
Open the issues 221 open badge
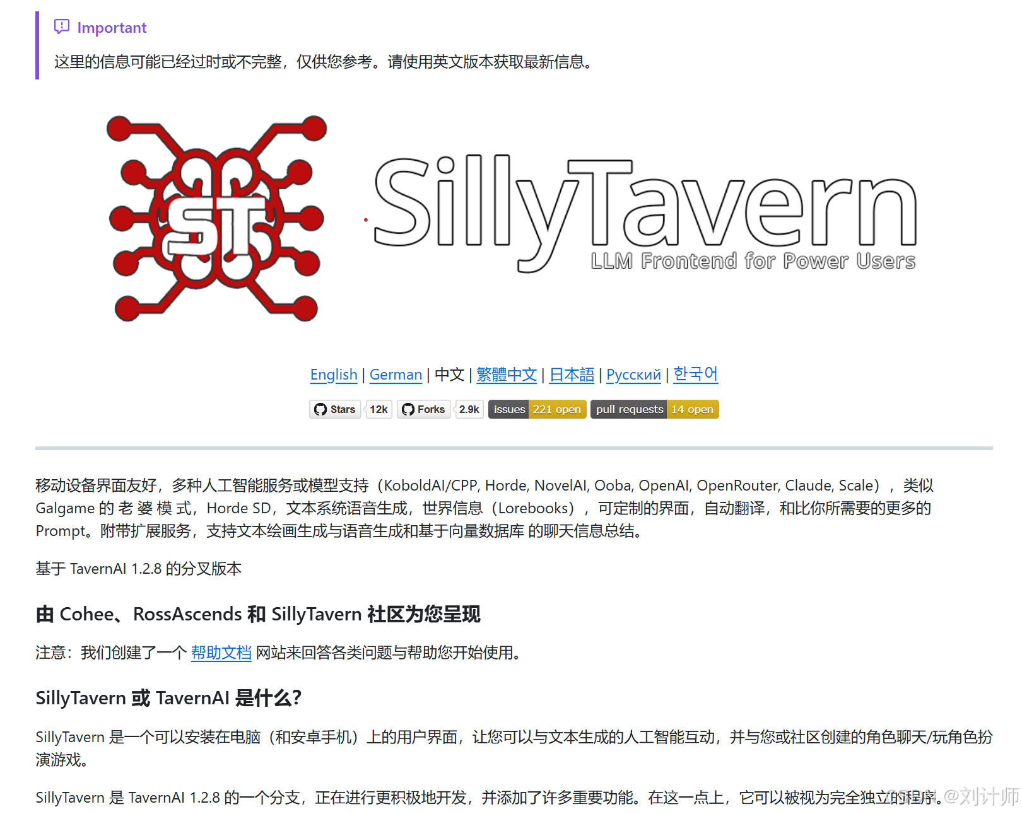(537, 409)
